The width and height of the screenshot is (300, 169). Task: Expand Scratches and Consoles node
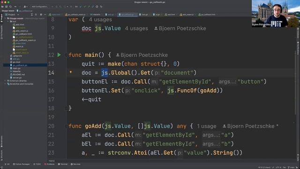[5, 84]
